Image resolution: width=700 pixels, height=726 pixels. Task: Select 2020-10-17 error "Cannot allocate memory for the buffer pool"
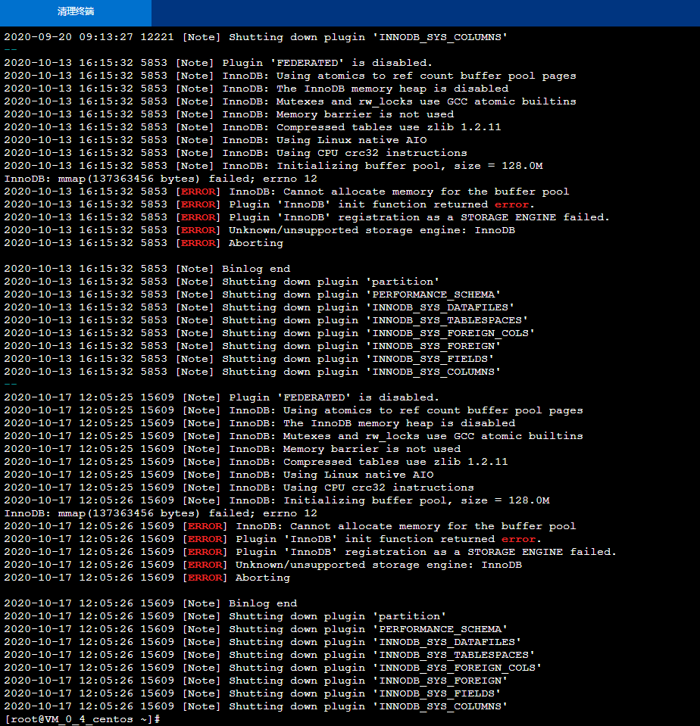coord(290,526)
